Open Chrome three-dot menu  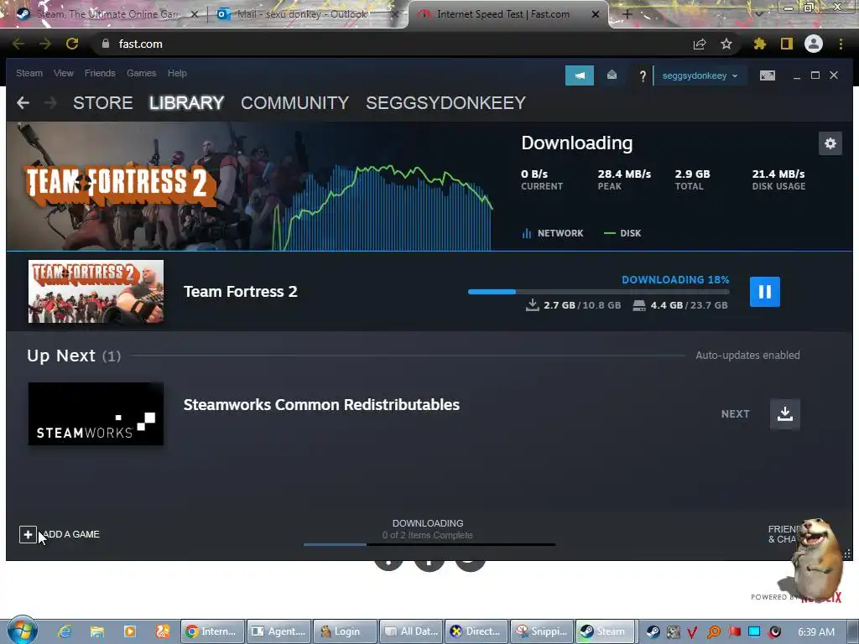point(841,44)
